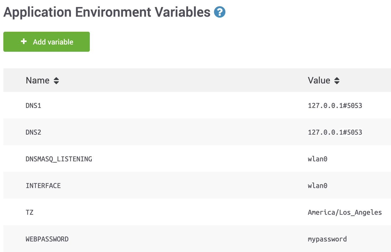The image size is (391, 252).
Task: Select the WEBPASSWORD variable name
Action: coord(47,239)
